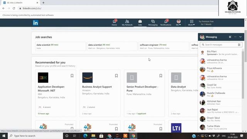Save the IBM Application Developer job
247x139 pixels.
click(72, 76)
